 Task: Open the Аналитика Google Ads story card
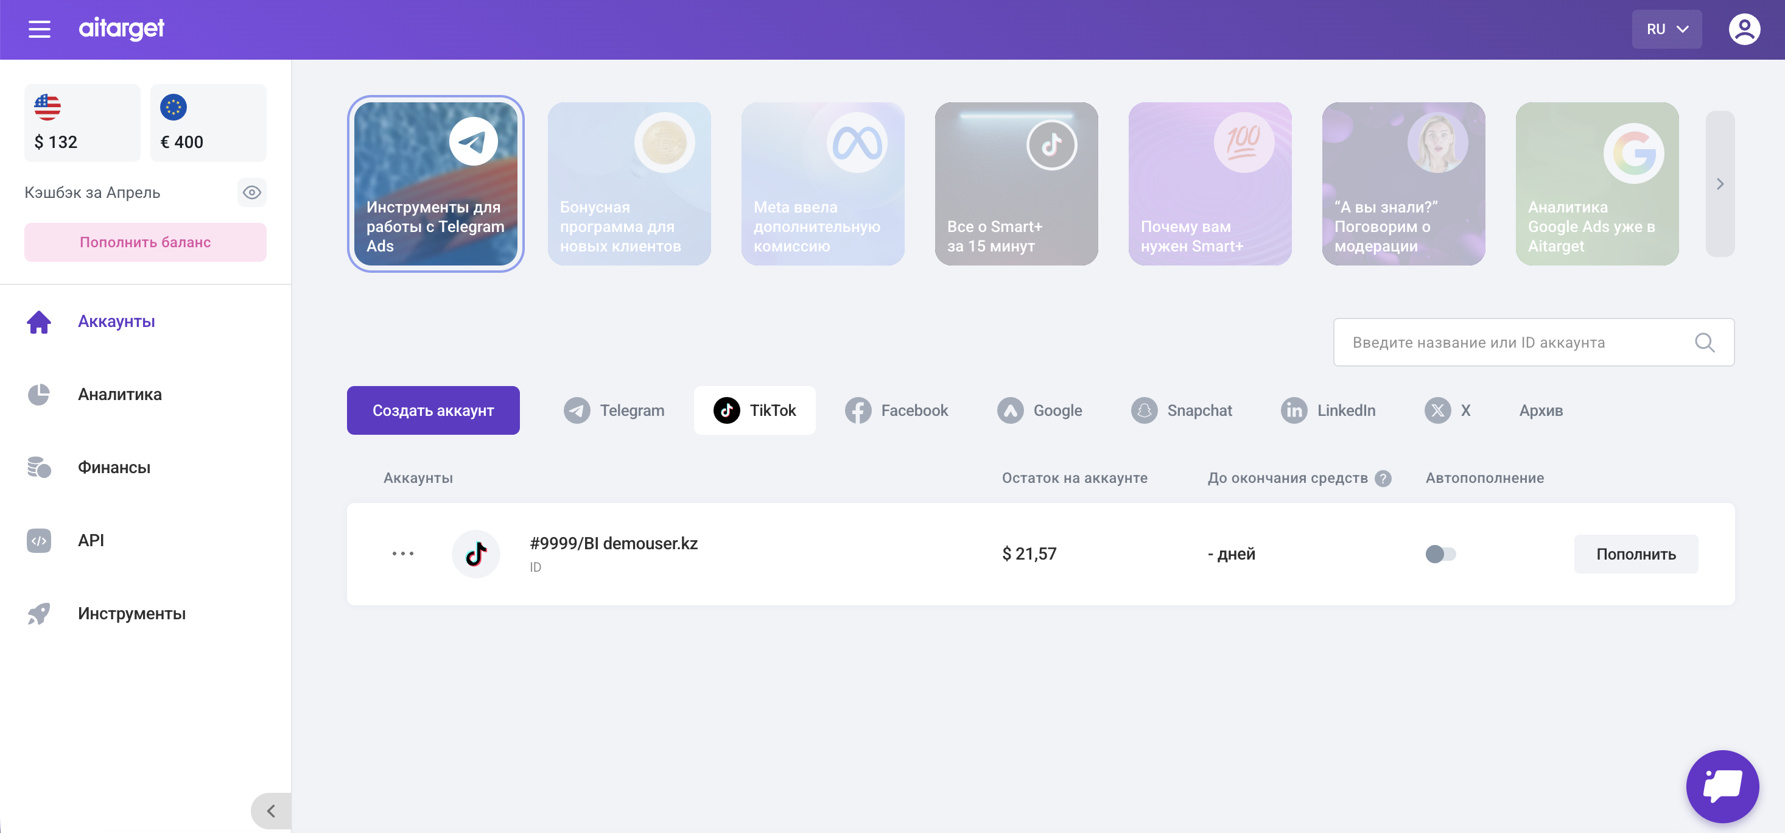[x=1597, y=184]
